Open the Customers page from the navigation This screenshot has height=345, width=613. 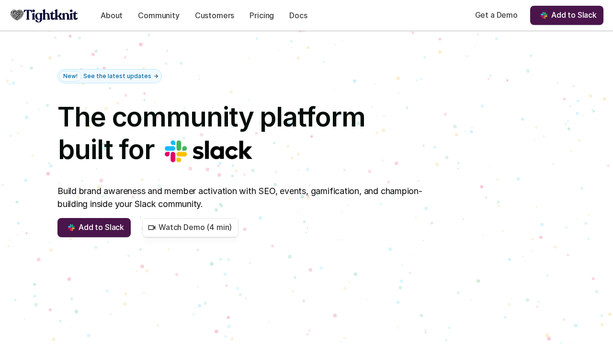(215, 15)
